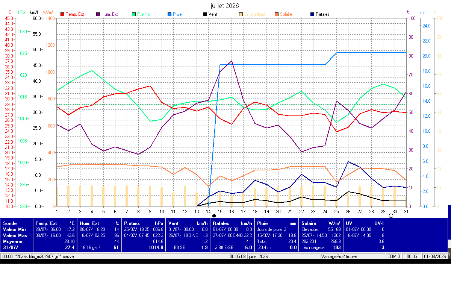Click the 00:05:08 status bar time
Viewport: 451px width, 296px height.
(x=238, y=256)
